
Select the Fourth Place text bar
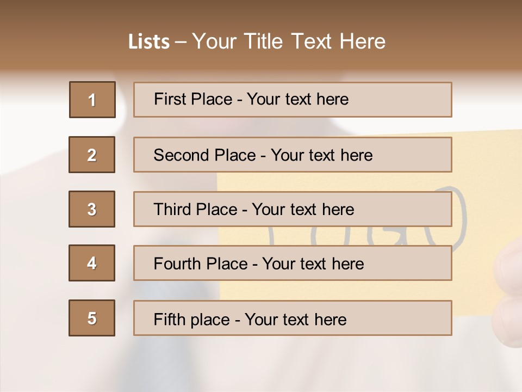(x=293, y=264)
